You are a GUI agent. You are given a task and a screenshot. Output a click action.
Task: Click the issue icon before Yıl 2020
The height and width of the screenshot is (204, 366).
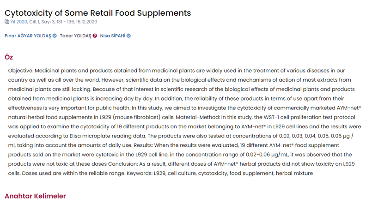tap(6, 22)
